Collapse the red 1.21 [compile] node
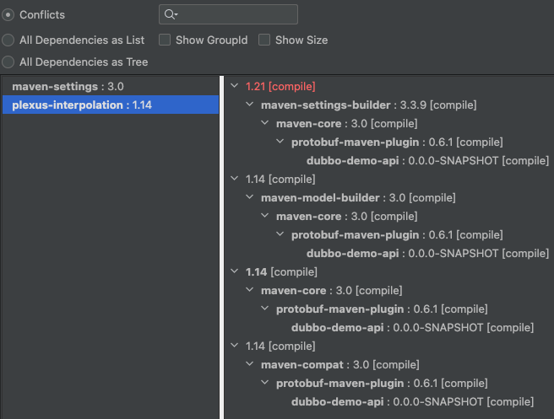Image resolution: width=554 pixels, height=419 pixels. coord(234,86)
